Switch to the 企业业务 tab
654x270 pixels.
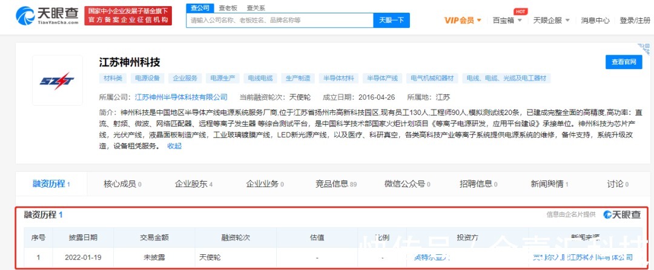click(265, 184)
